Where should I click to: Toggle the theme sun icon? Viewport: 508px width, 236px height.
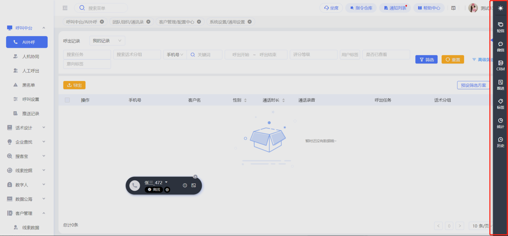tap(501, 8)
